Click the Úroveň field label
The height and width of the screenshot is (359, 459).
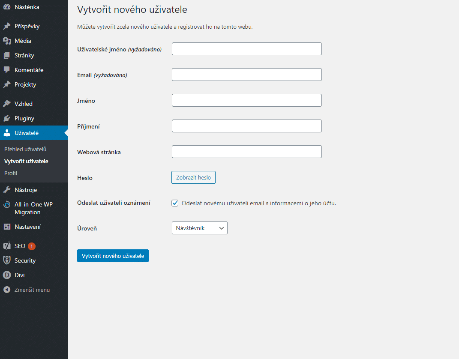[x=87, y=228]
